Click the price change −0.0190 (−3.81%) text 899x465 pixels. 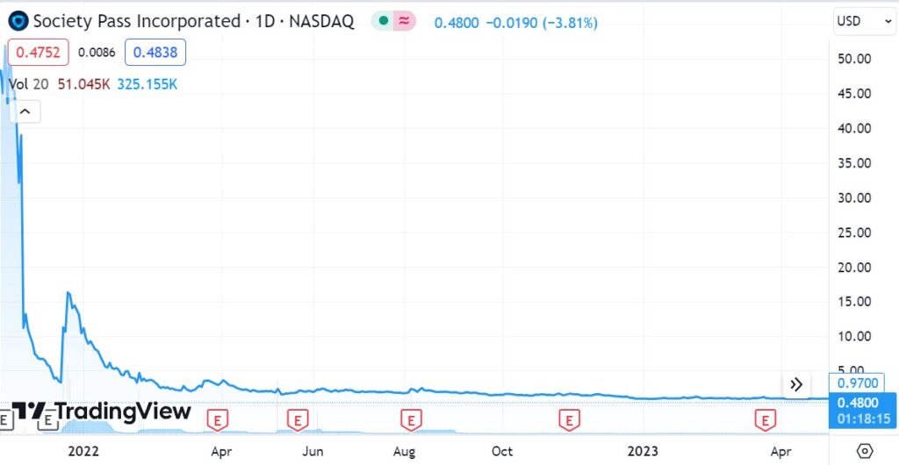542,23
